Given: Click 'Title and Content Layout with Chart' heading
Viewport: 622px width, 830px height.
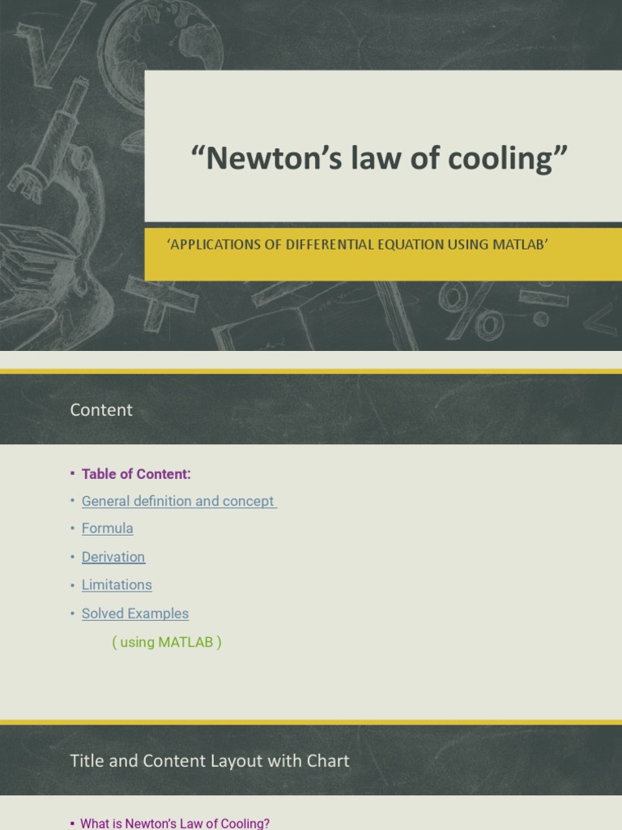Looking at the screenshot, I should coord(210,760).
